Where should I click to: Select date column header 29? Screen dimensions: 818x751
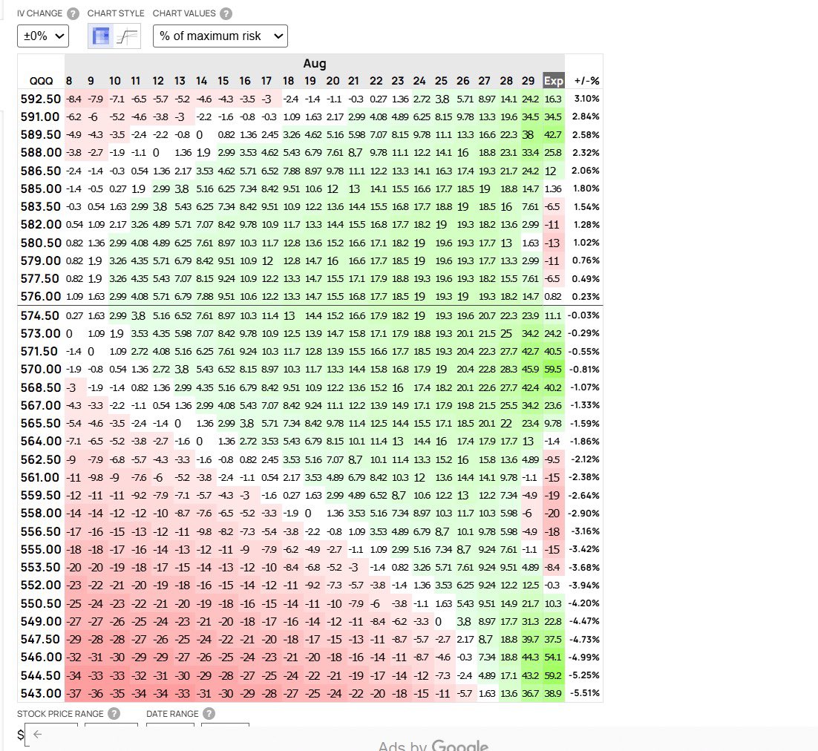pyautogui.click(x=528, y=81)
